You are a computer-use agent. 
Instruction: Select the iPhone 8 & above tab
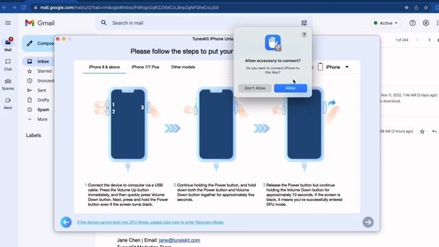104,67
